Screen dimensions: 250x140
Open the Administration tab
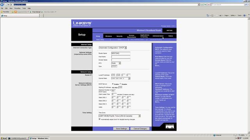(x=158, y=36)
